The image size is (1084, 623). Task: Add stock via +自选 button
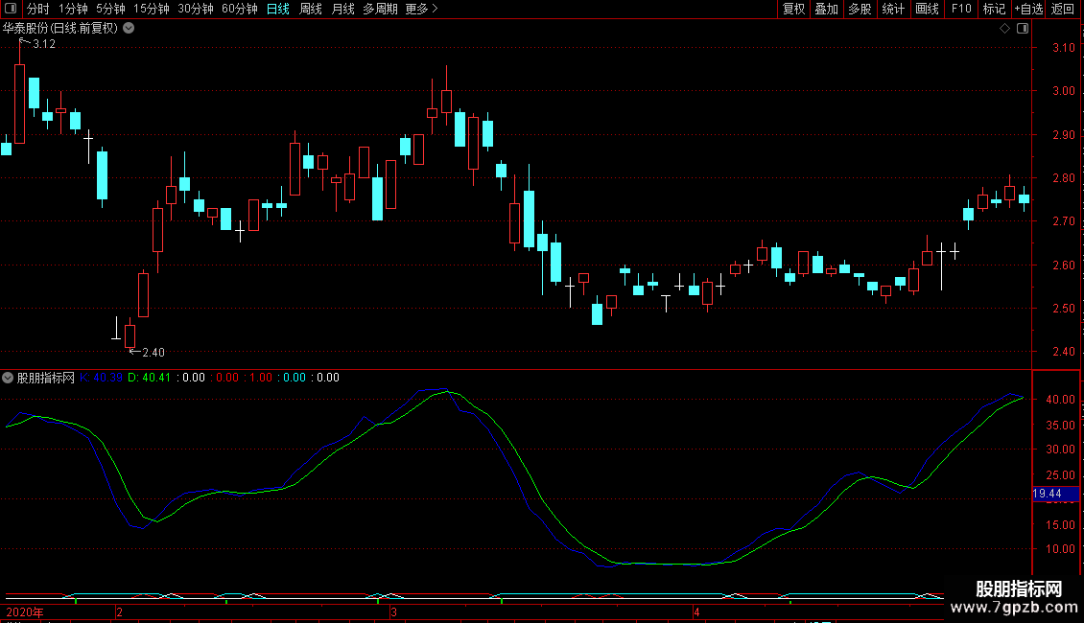1028,9
